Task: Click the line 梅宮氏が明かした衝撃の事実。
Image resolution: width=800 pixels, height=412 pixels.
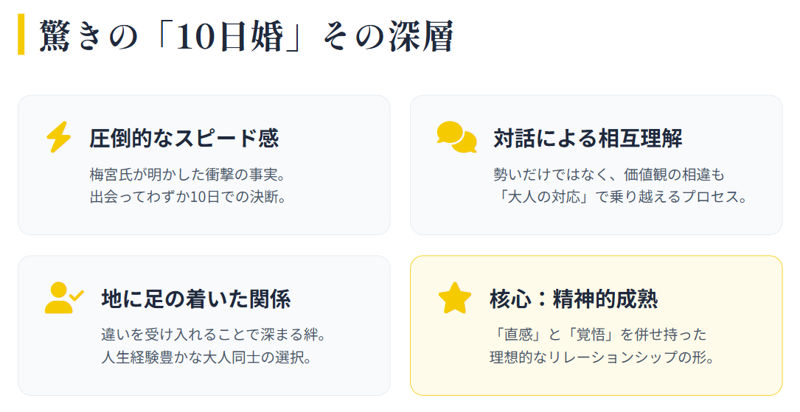Action: click(x=187, y=175)
